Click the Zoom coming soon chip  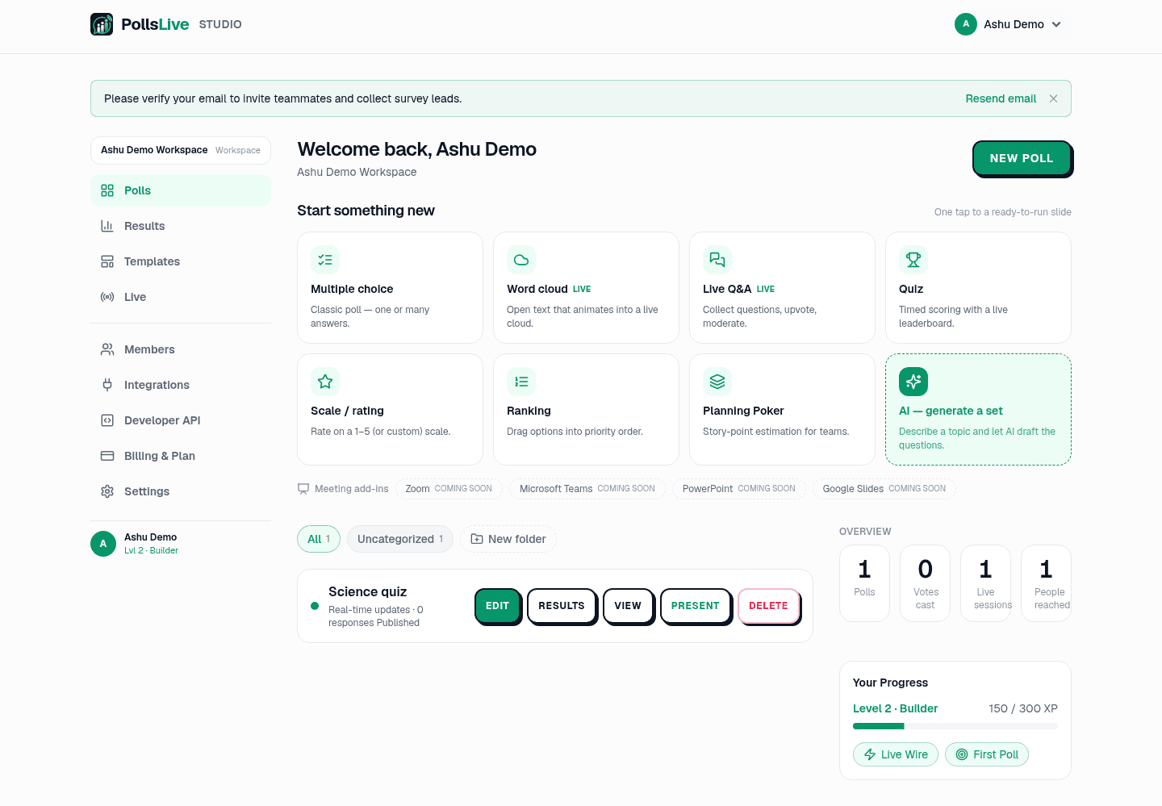pyautogui.click(x=449, y=489)
